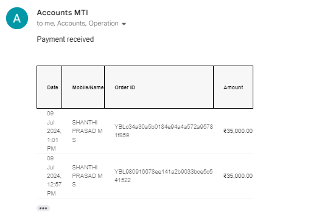Click order ID starting with YBL980916678
316x221 pixels.
[x=164, y=176]
